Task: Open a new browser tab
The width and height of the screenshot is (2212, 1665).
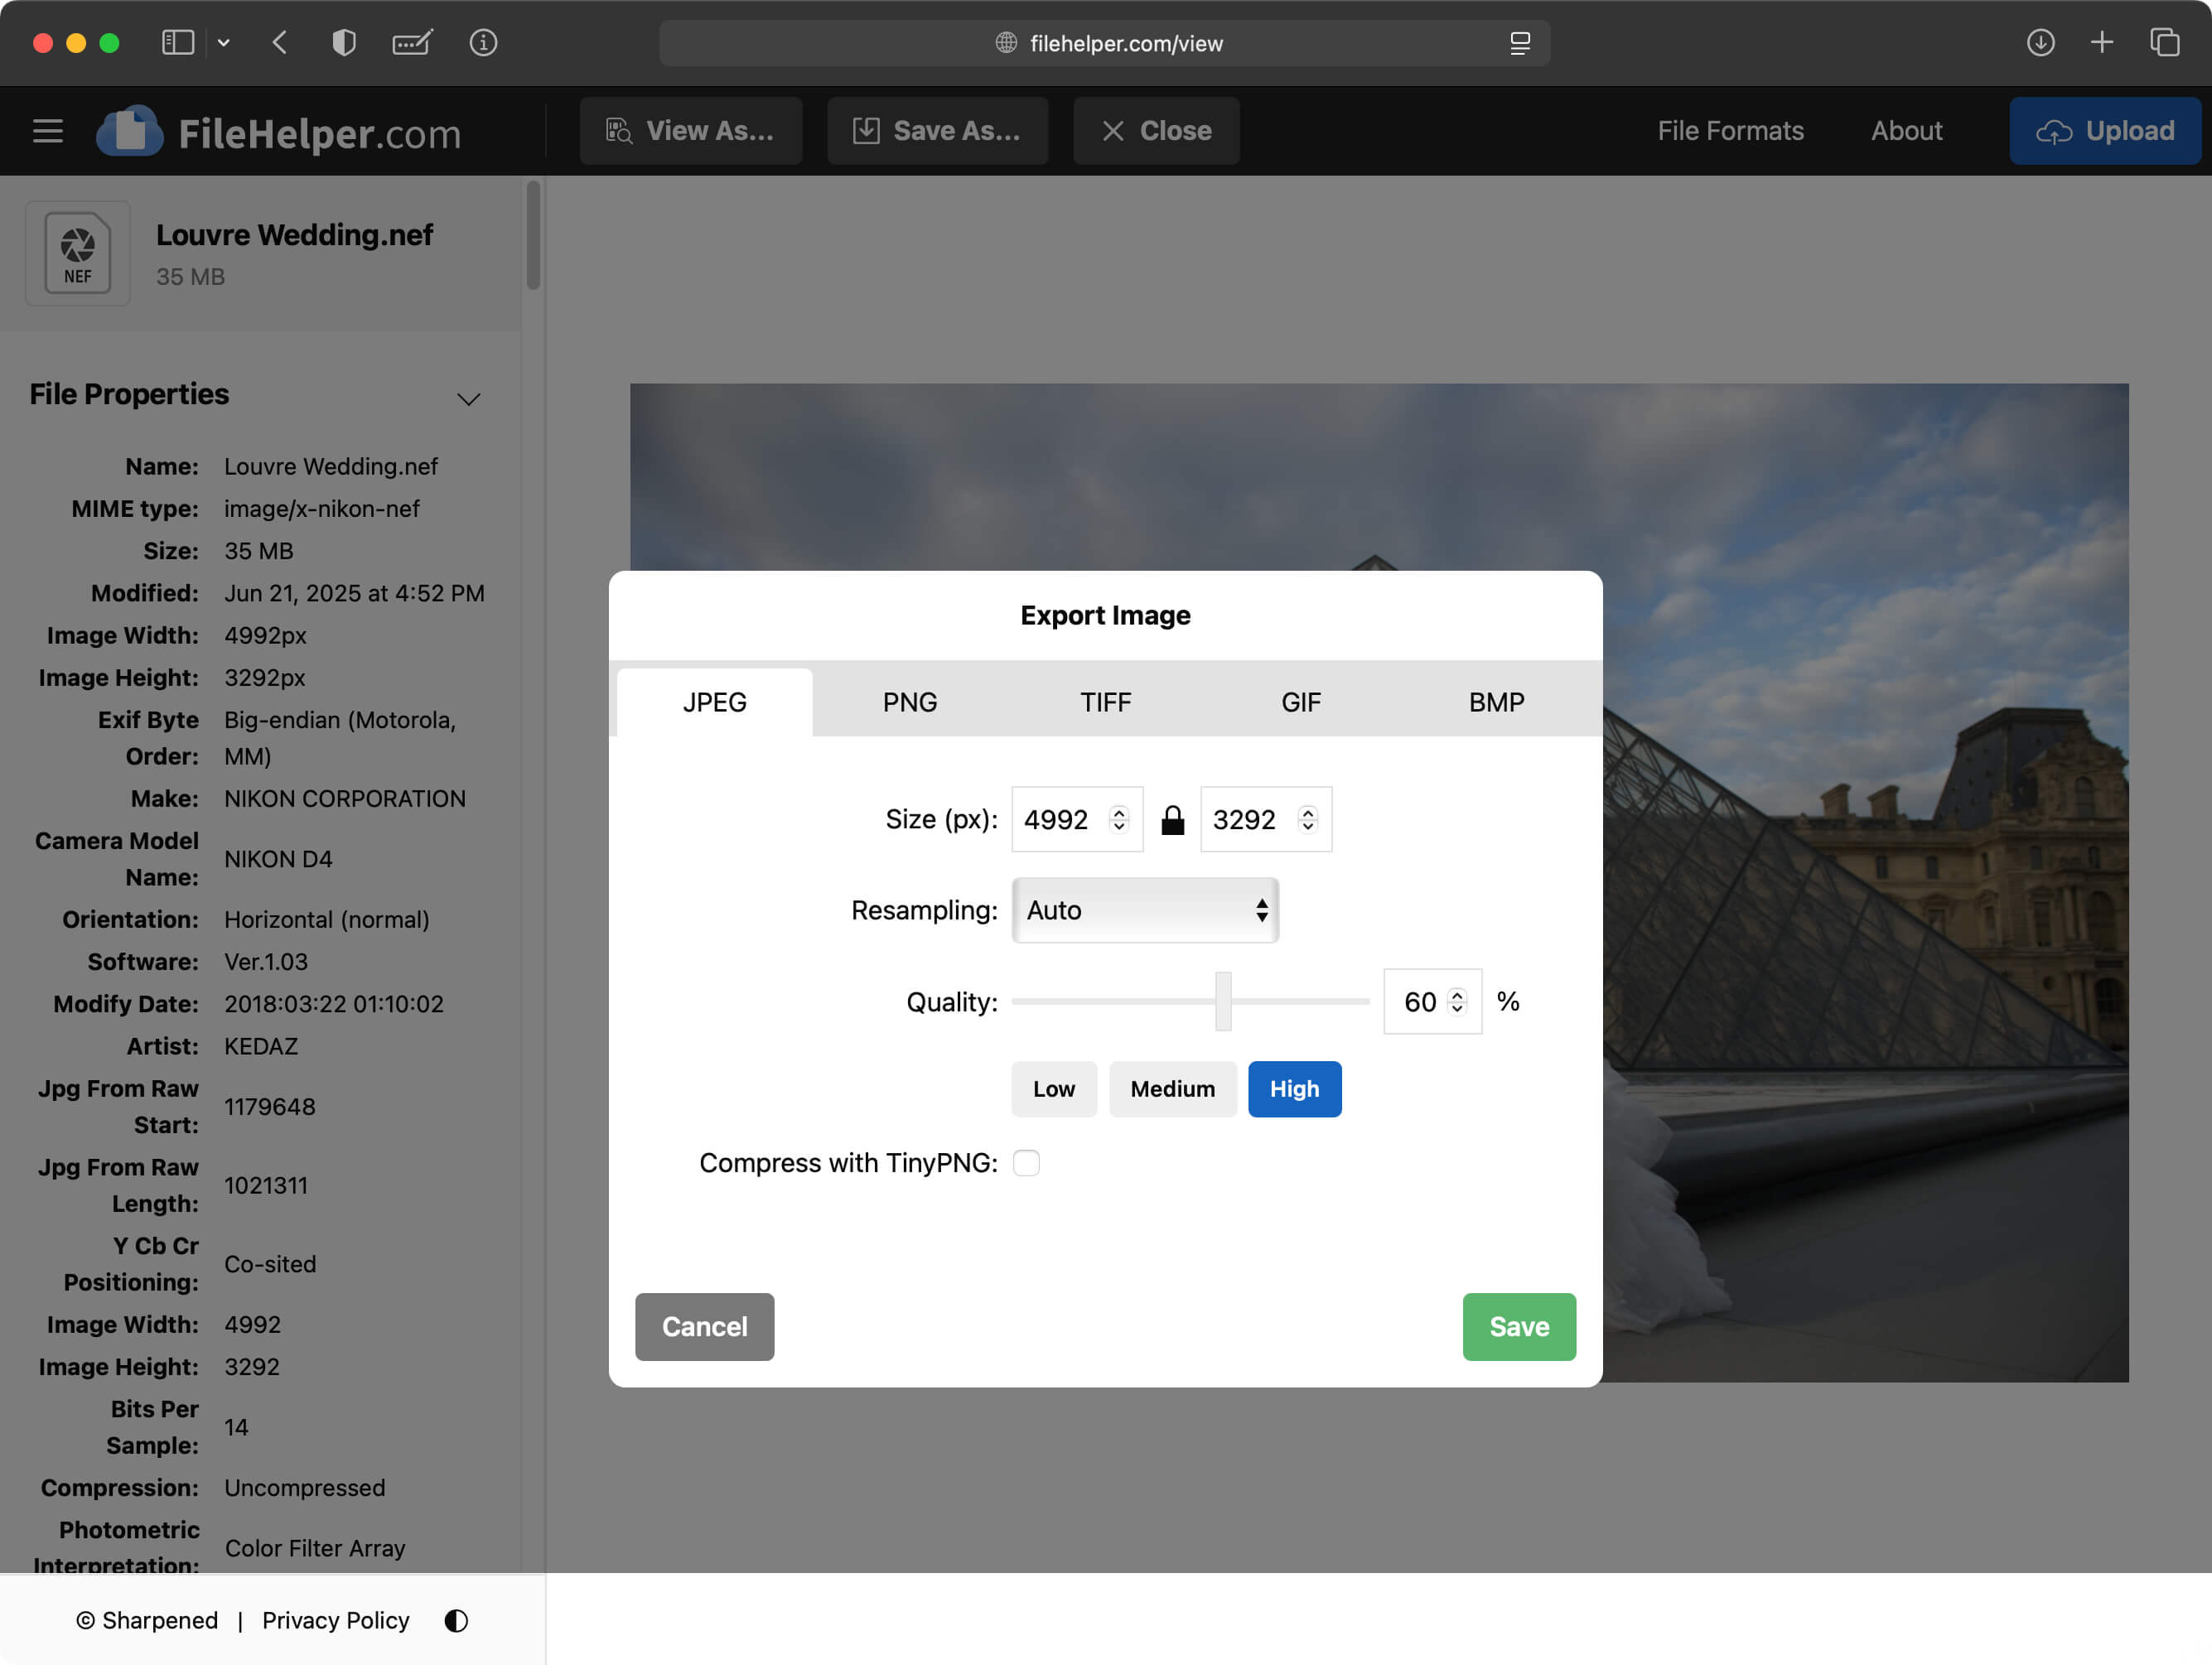Action: (2102, 43)
